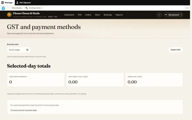
Task: Open the Chuan Chuan & Sizzle site title
Action: pos(26,13)
